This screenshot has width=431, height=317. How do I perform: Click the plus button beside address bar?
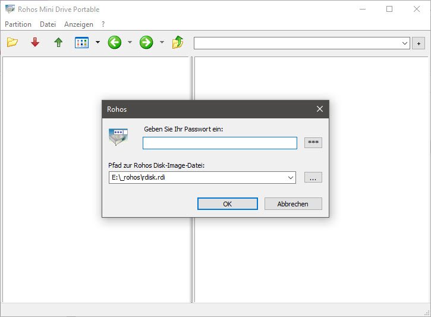click(419, 43)
